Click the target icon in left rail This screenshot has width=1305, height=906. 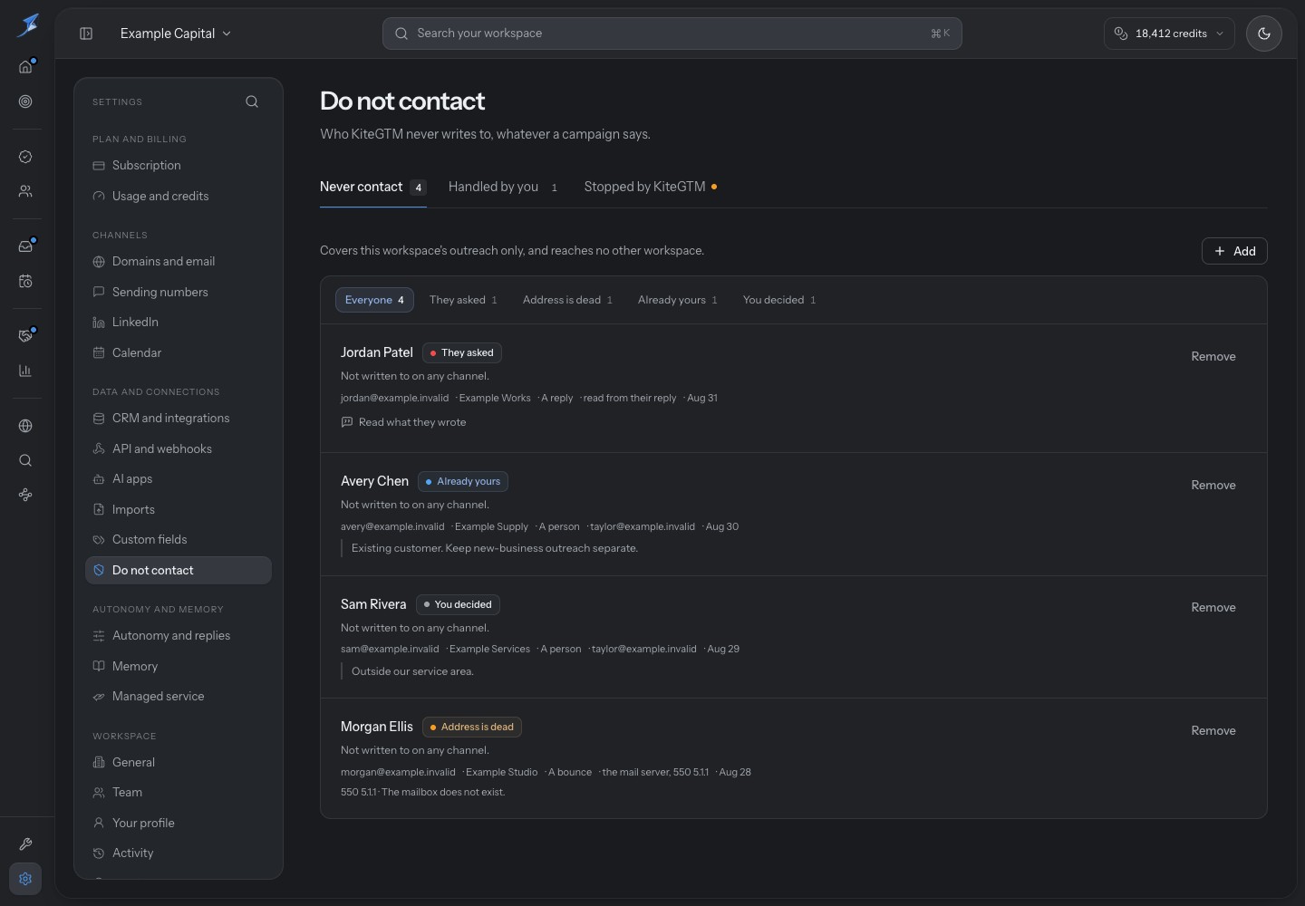click(x=25, y=101)
